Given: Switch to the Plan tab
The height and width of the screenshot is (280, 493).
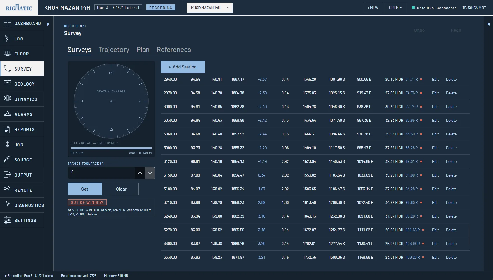Looking at the screenshot, I should click(x=143, y=50).
